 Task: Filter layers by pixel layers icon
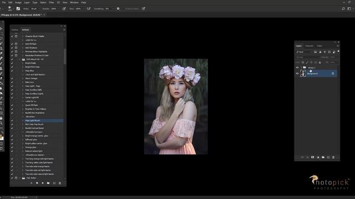tap(315, 52)
